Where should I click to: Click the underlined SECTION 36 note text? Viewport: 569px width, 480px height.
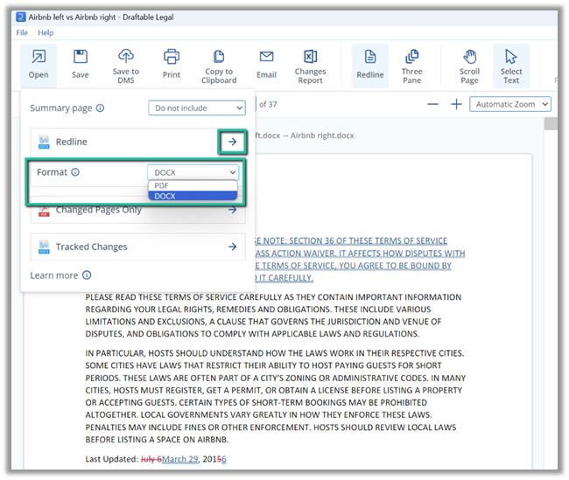tap(359, 259)
